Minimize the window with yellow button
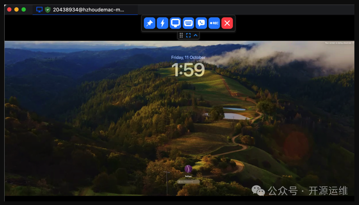The width and height of the screenshot is (359, 205). [x=16, y=10]
